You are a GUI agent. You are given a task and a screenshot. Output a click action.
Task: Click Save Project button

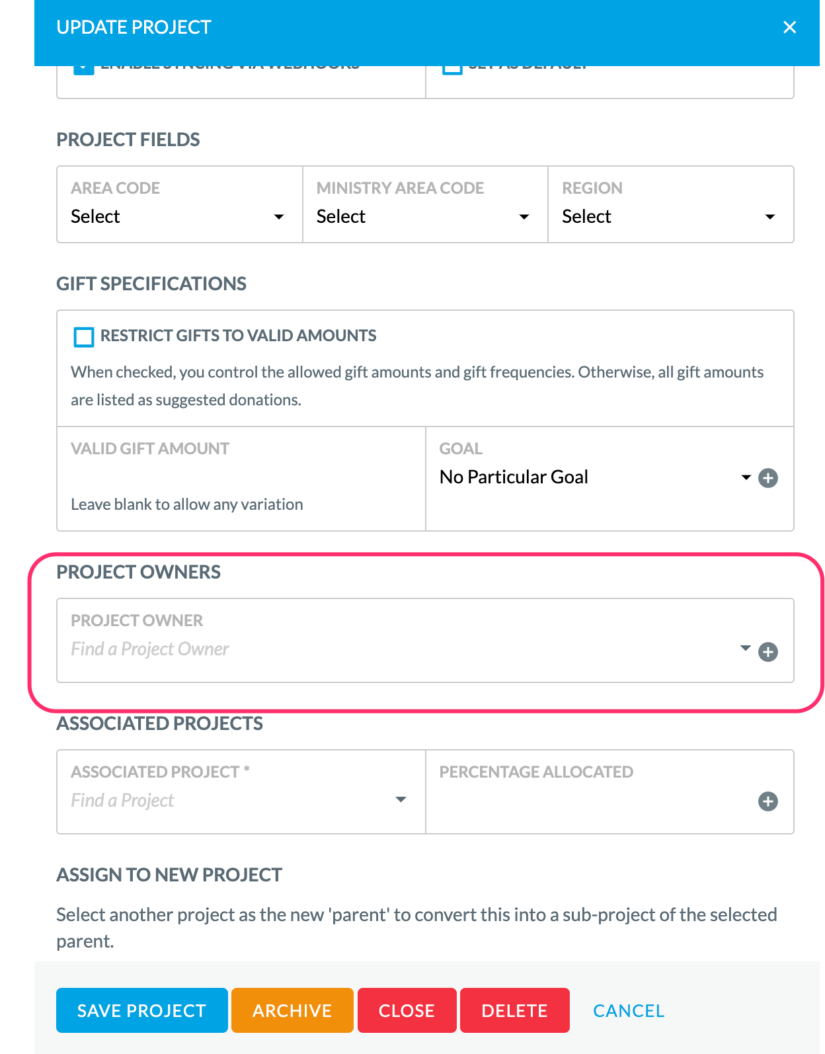click(x=142, y=1010)
